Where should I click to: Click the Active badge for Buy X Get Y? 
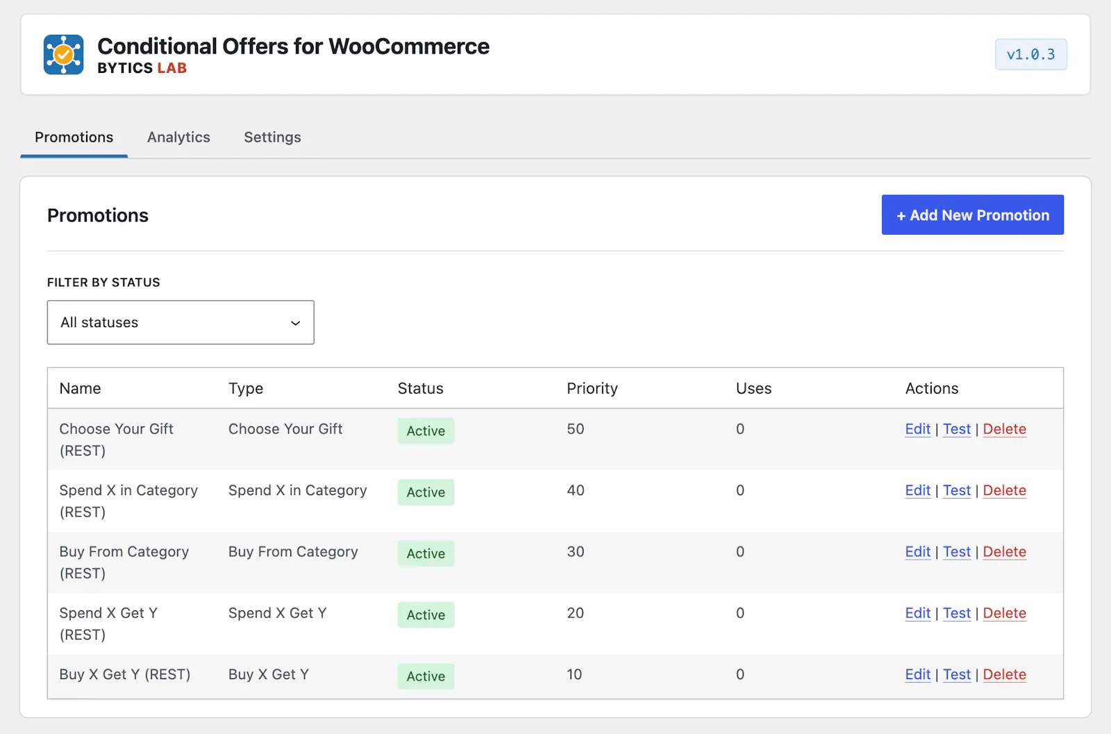coord(426,676)
